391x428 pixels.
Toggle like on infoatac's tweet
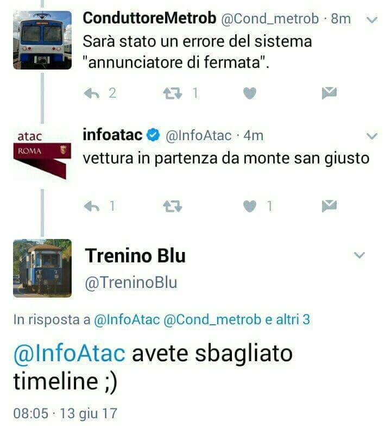pos(250,206)
